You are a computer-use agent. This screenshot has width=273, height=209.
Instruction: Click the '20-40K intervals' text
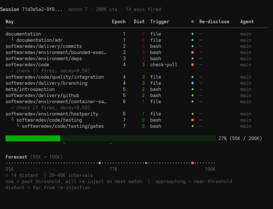click(x=71, y=175)
